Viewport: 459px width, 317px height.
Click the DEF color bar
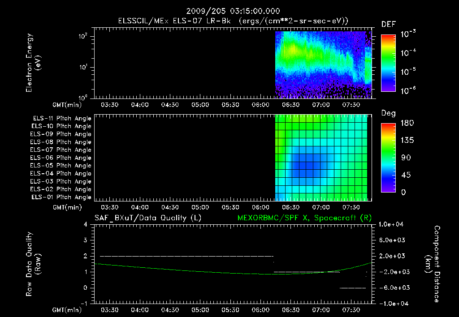[388, 63]
